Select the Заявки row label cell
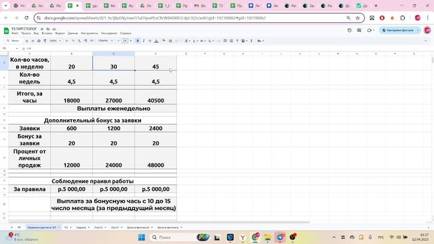Viewport: 434px width, 244px height. pyautogui.click(x=29, y=128)
